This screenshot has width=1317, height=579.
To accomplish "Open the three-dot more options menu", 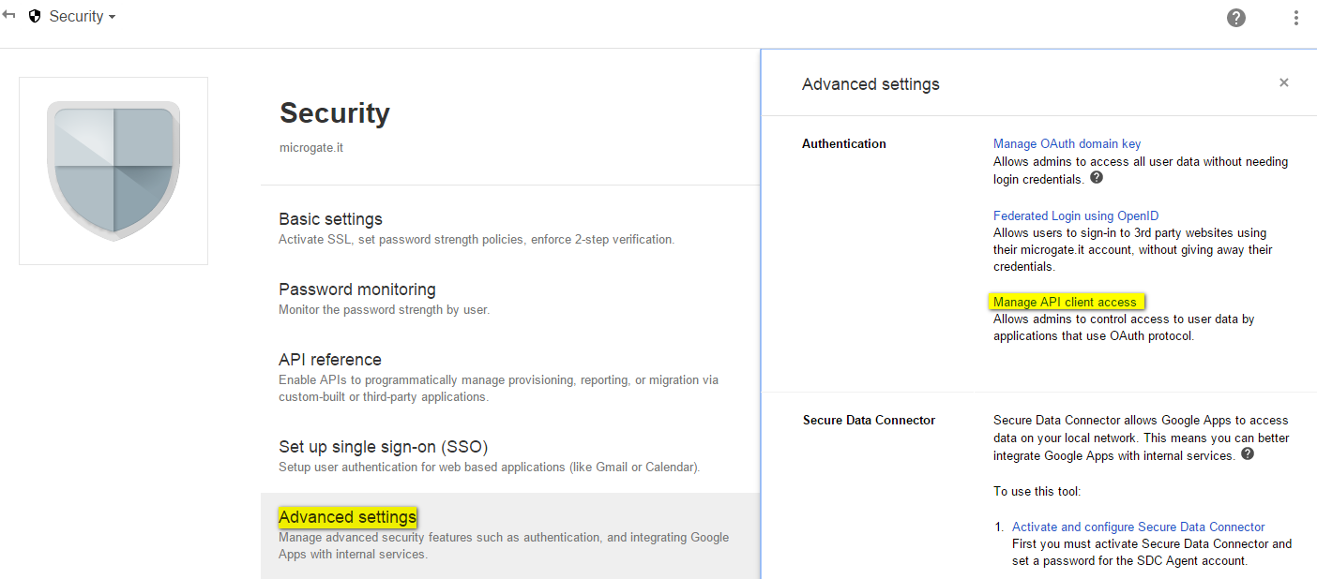I will (1296, 17).
